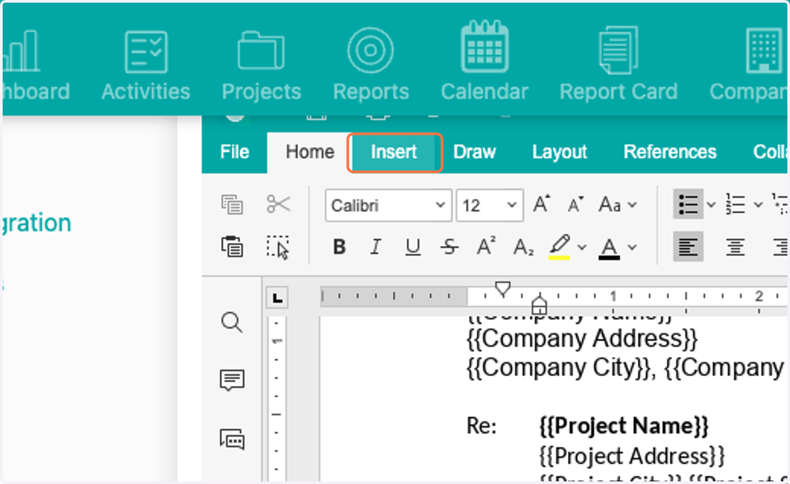The width and height of the screenshot is (790, 484).
Task: Switch to the References tab
Action: (670, 152)
